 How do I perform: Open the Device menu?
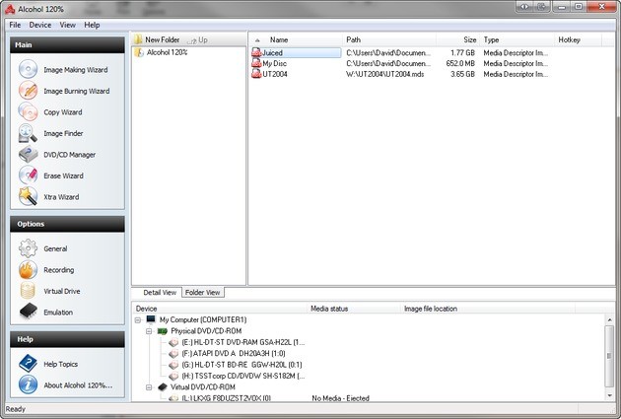coord(39,24)
